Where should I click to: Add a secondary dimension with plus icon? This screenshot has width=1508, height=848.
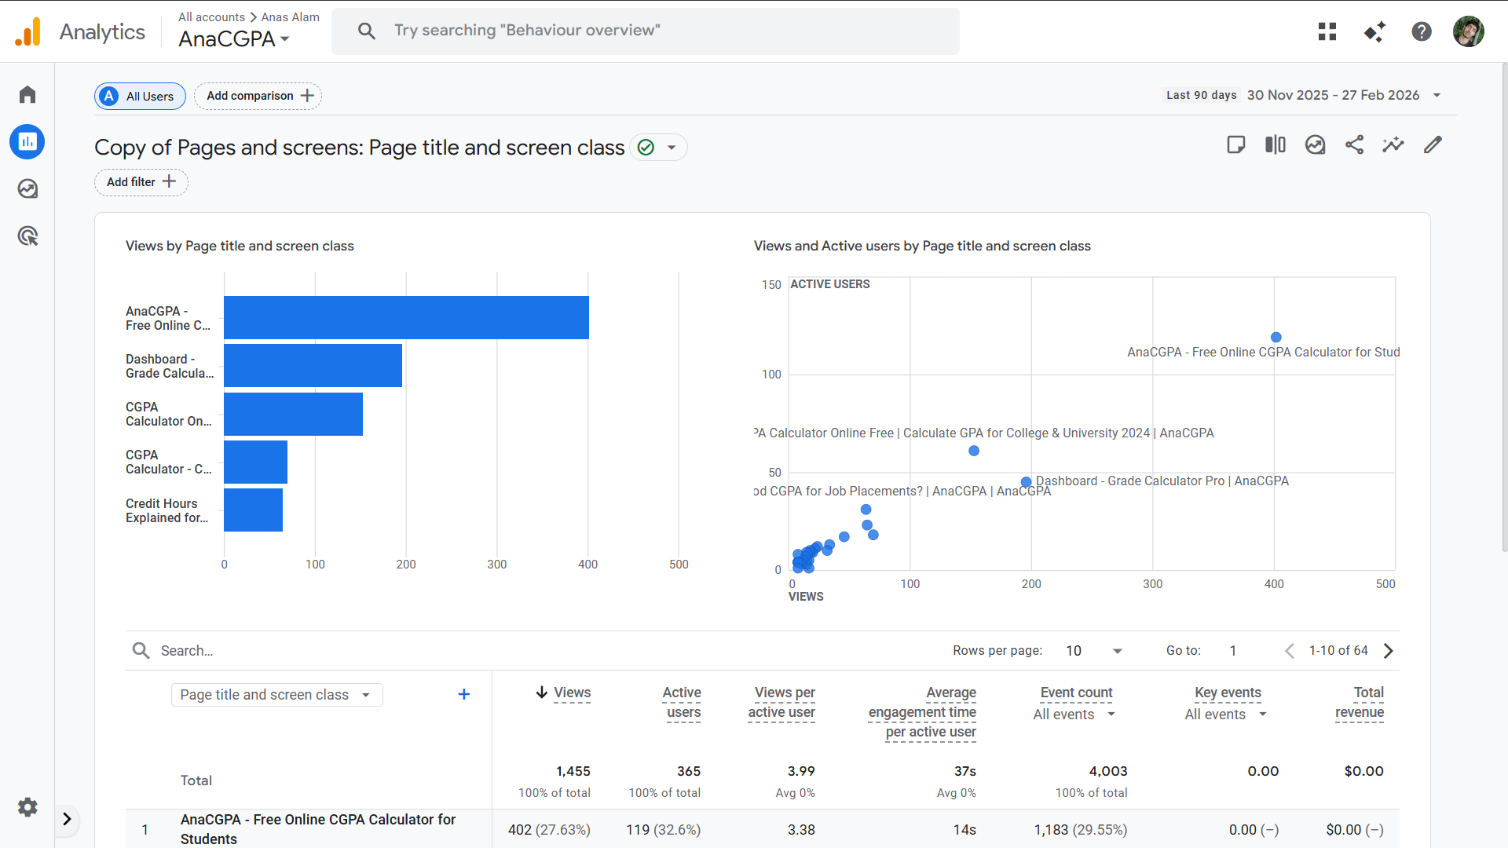pos(464,694)
